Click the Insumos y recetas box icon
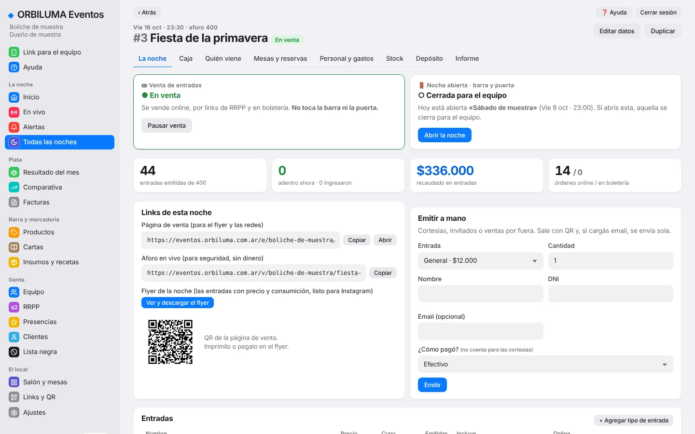 14,262
